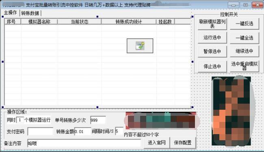Stop the selected emulators with 停止选中

click(212, 66)
